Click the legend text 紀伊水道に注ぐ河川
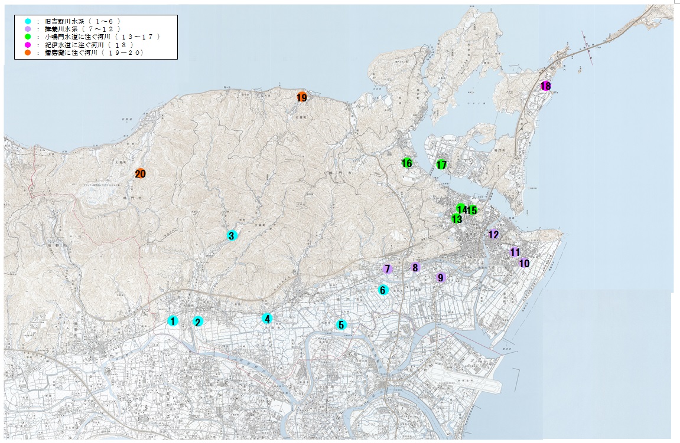This screenshot has width=680, height=443. click(76, 45)
